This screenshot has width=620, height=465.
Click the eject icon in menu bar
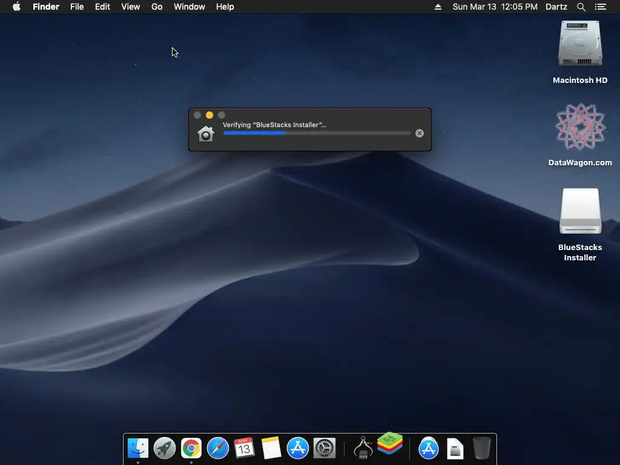(438, 7)
